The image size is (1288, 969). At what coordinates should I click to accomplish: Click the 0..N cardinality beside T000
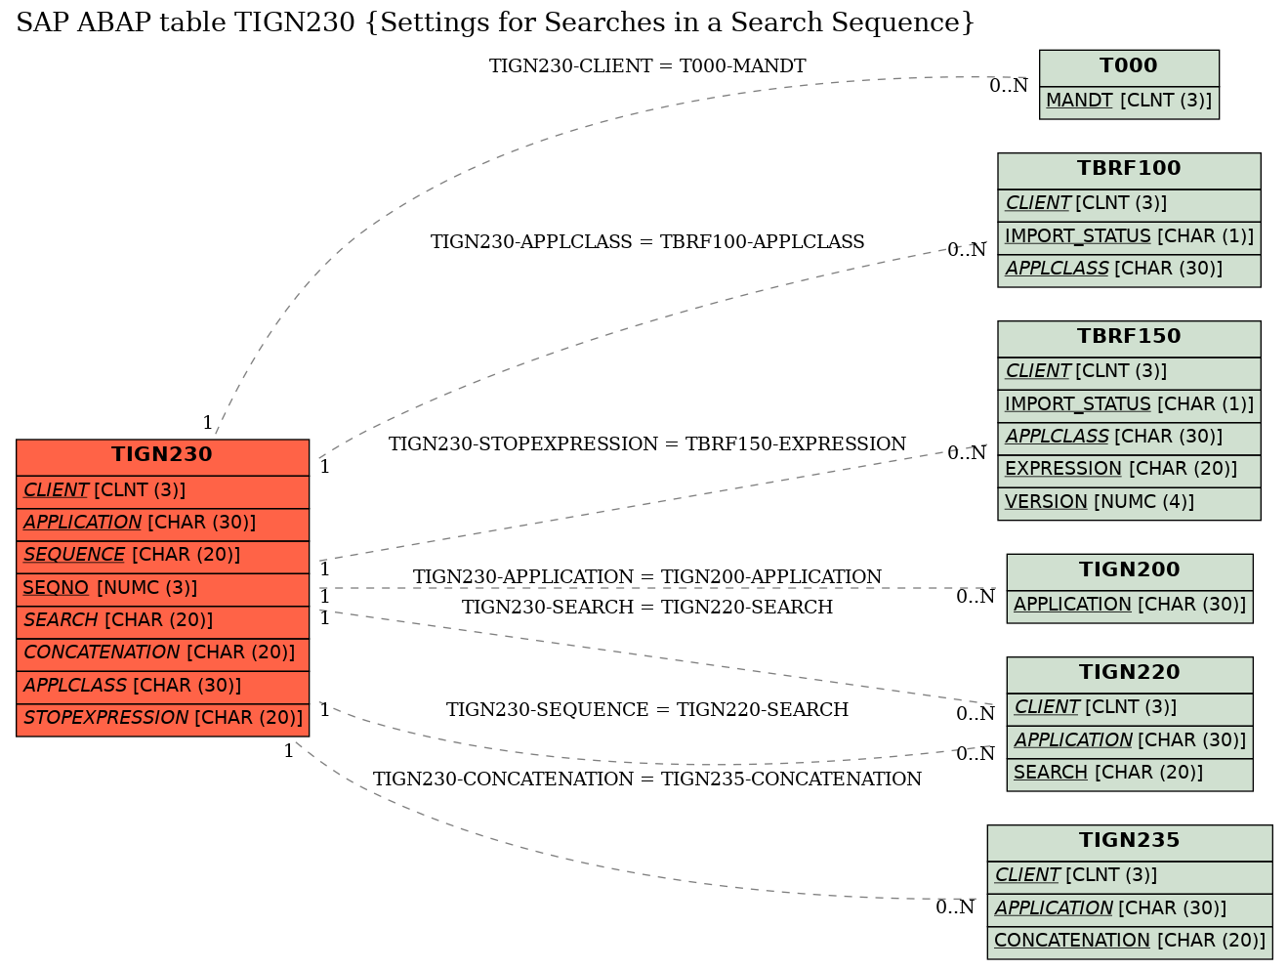point(1009,86)
